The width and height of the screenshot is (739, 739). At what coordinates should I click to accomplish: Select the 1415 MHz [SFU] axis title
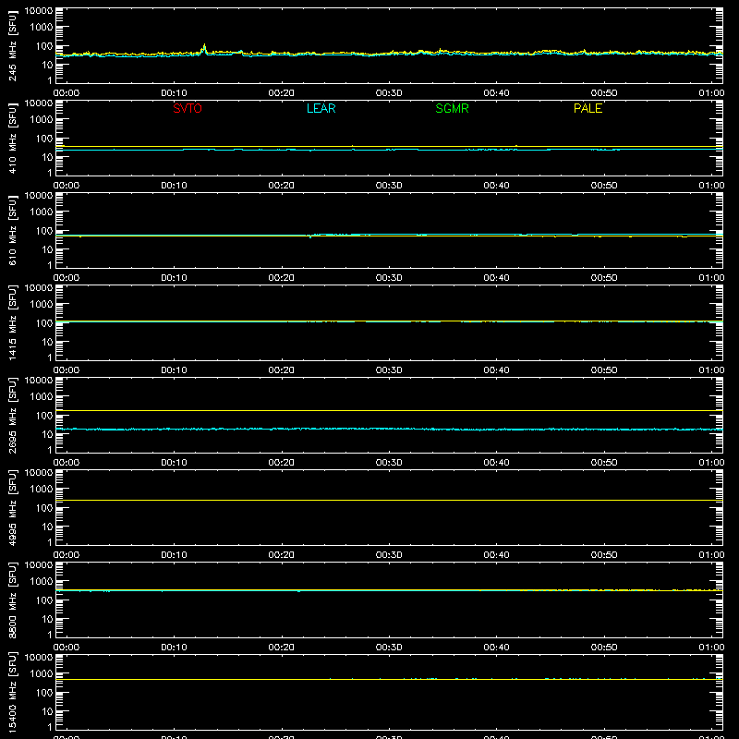13,322
